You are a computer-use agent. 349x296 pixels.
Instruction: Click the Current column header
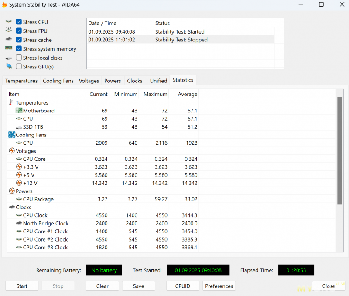click(x=94, y=94)
